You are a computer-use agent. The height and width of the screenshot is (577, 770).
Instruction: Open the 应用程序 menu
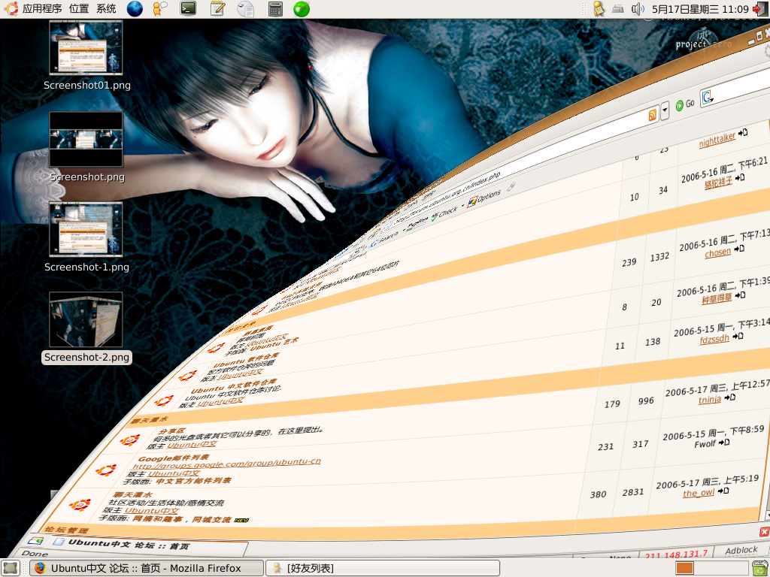click(x=42, y=9)
